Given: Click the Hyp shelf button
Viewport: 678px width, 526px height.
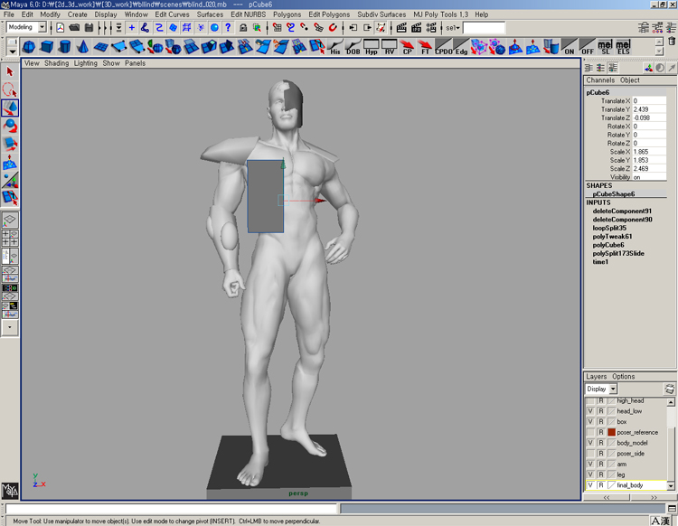Looking at the screenshot, I should coord(372,46).
